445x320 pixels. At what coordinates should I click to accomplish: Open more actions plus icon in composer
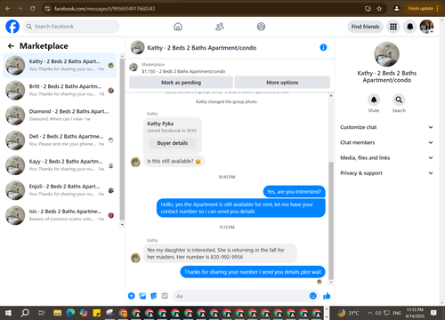click(x=132, y=296)
